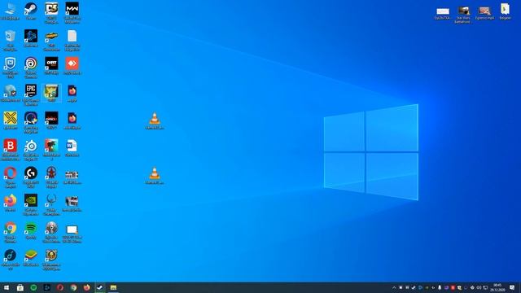Viewport: 521px width, 293px height.
Task: Open File Explorer from the taskbar
Action: (113, 287)
